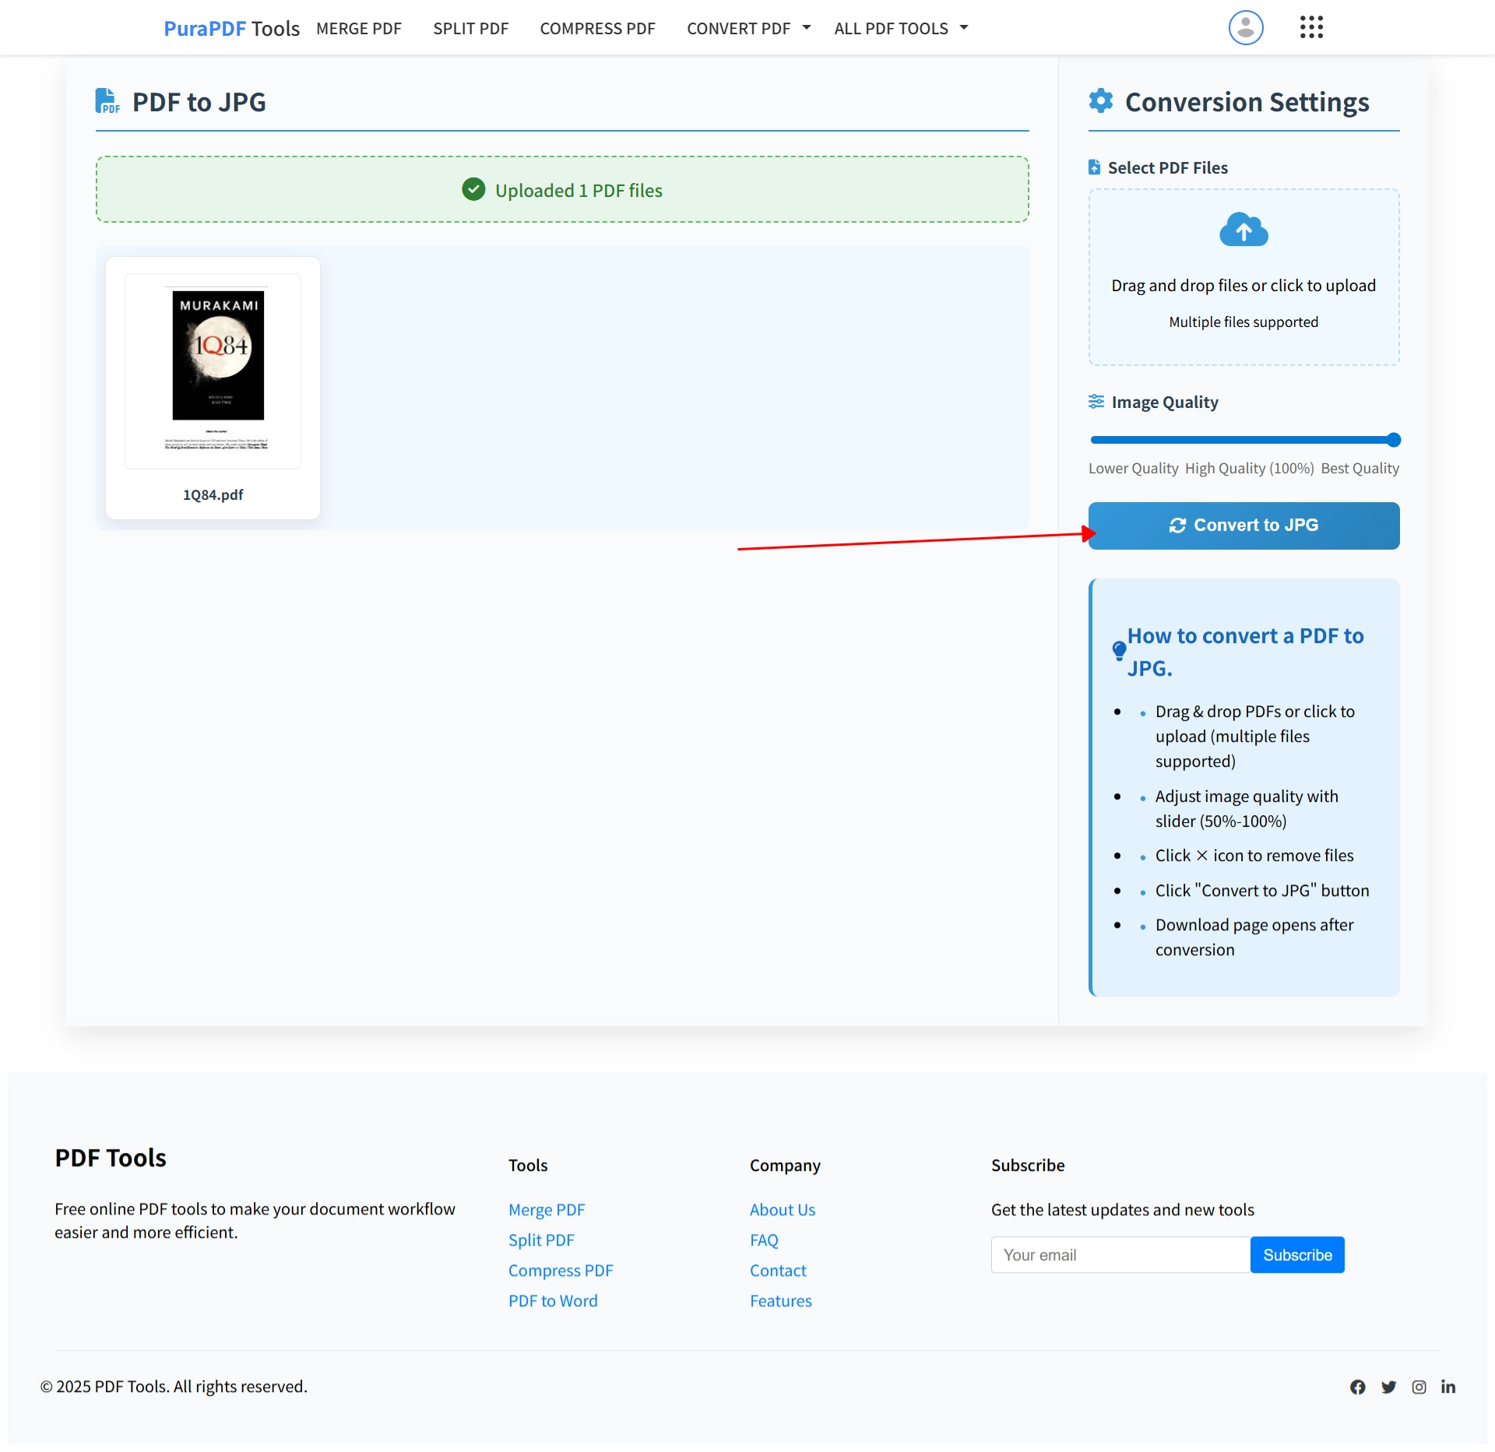Click the file icon beside Select PDF Files
The height and width of the screenshot is (1452, 1495).
[1095, 167]
